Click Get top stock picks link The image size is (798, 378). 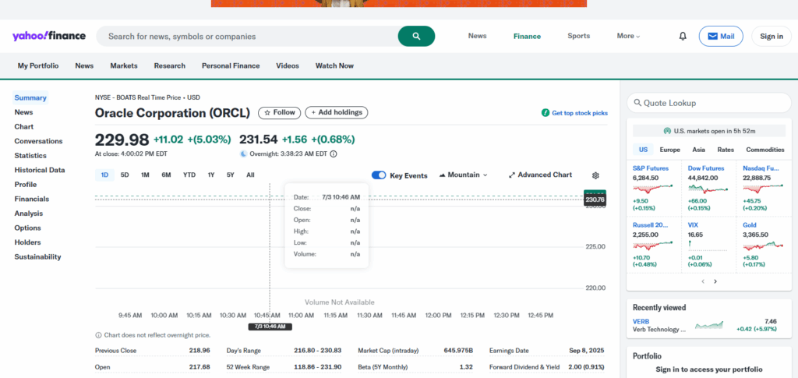[574, 113]
